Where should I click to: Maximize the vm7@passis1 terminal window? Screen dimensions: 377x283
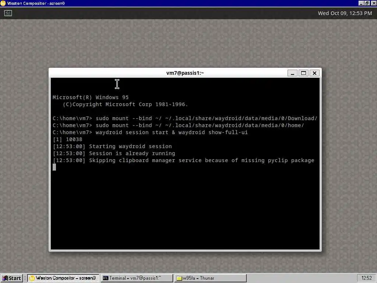click(x=303, y=73)
